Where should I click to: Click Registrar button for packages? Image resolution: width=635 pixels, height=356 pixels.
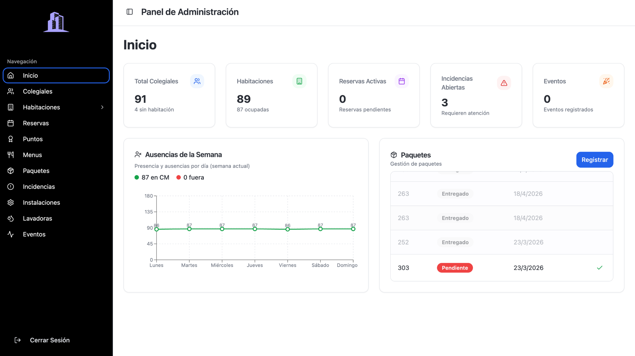click(595, 160)
